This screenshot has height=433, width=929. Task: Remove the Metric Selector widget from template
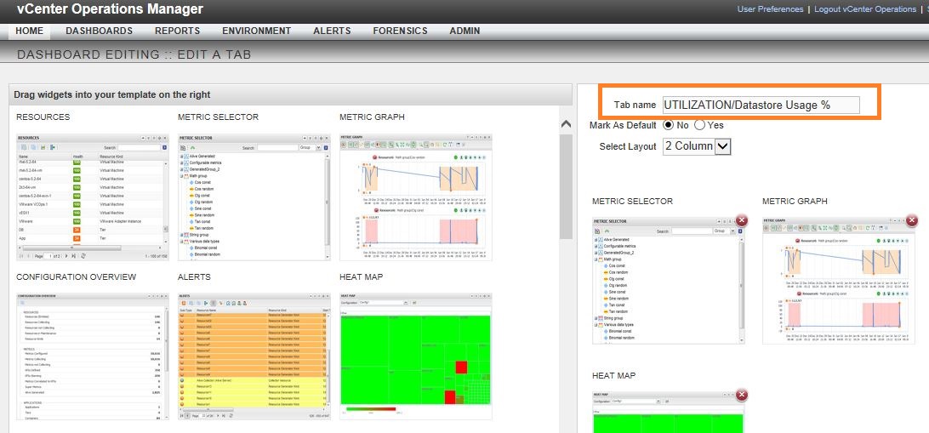pos(741,220)
